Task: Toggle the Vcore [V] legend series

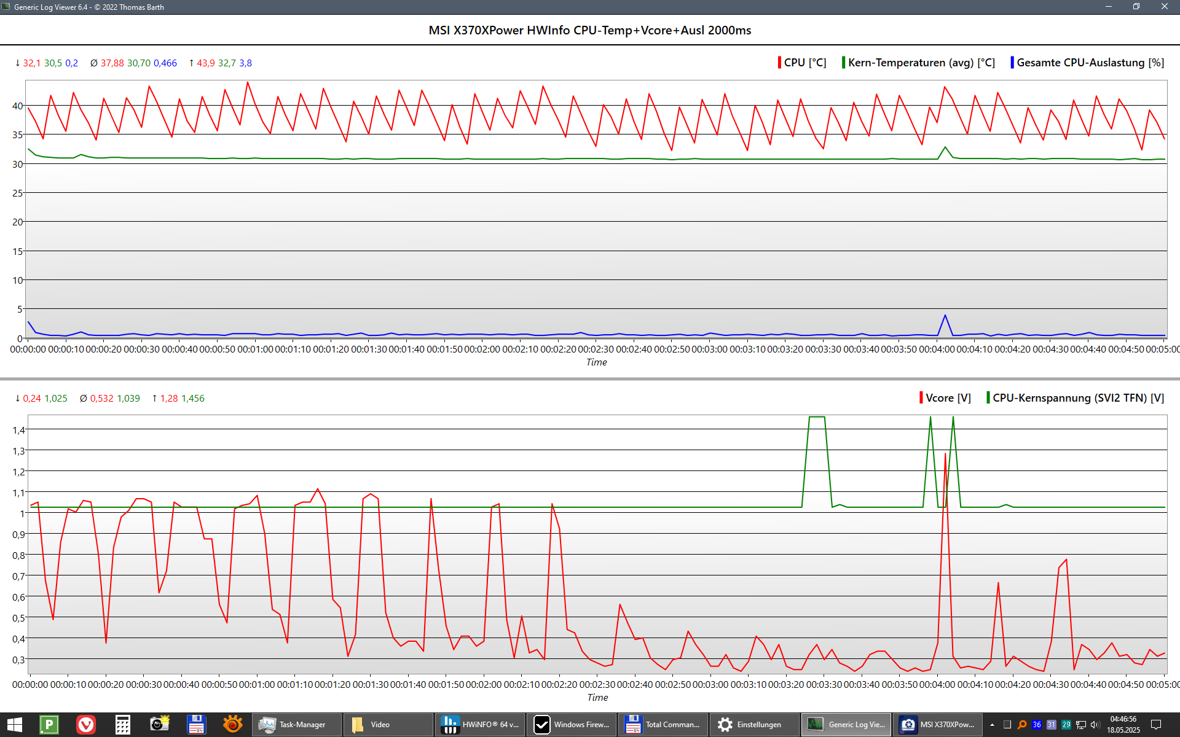Action: click(x=948, y=398)
